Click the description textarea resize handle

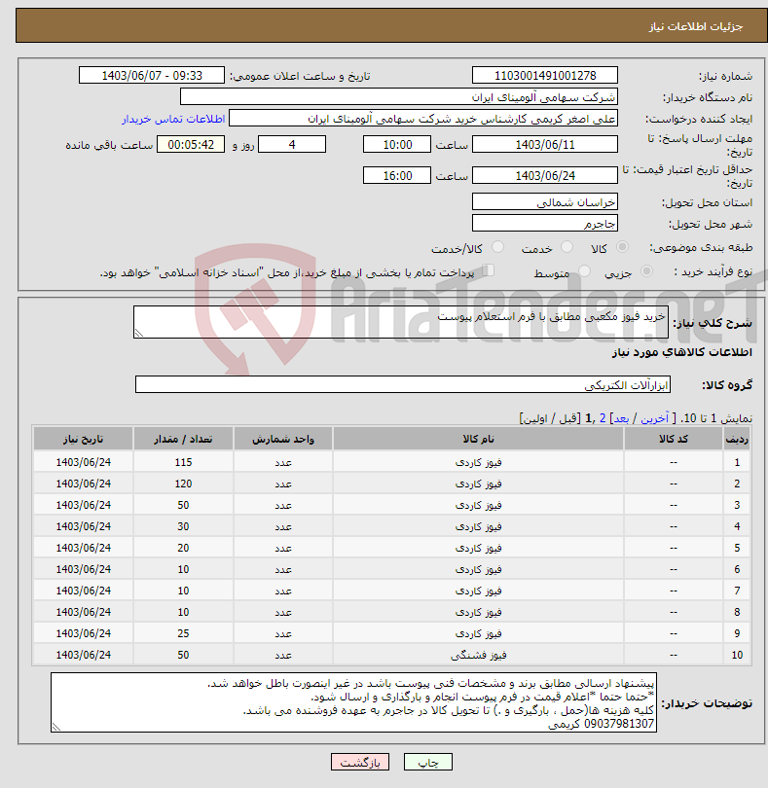[x=139, y=333]
